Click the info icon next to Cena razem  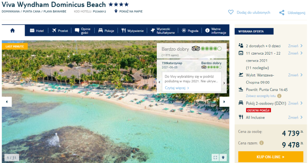point(262,143)
